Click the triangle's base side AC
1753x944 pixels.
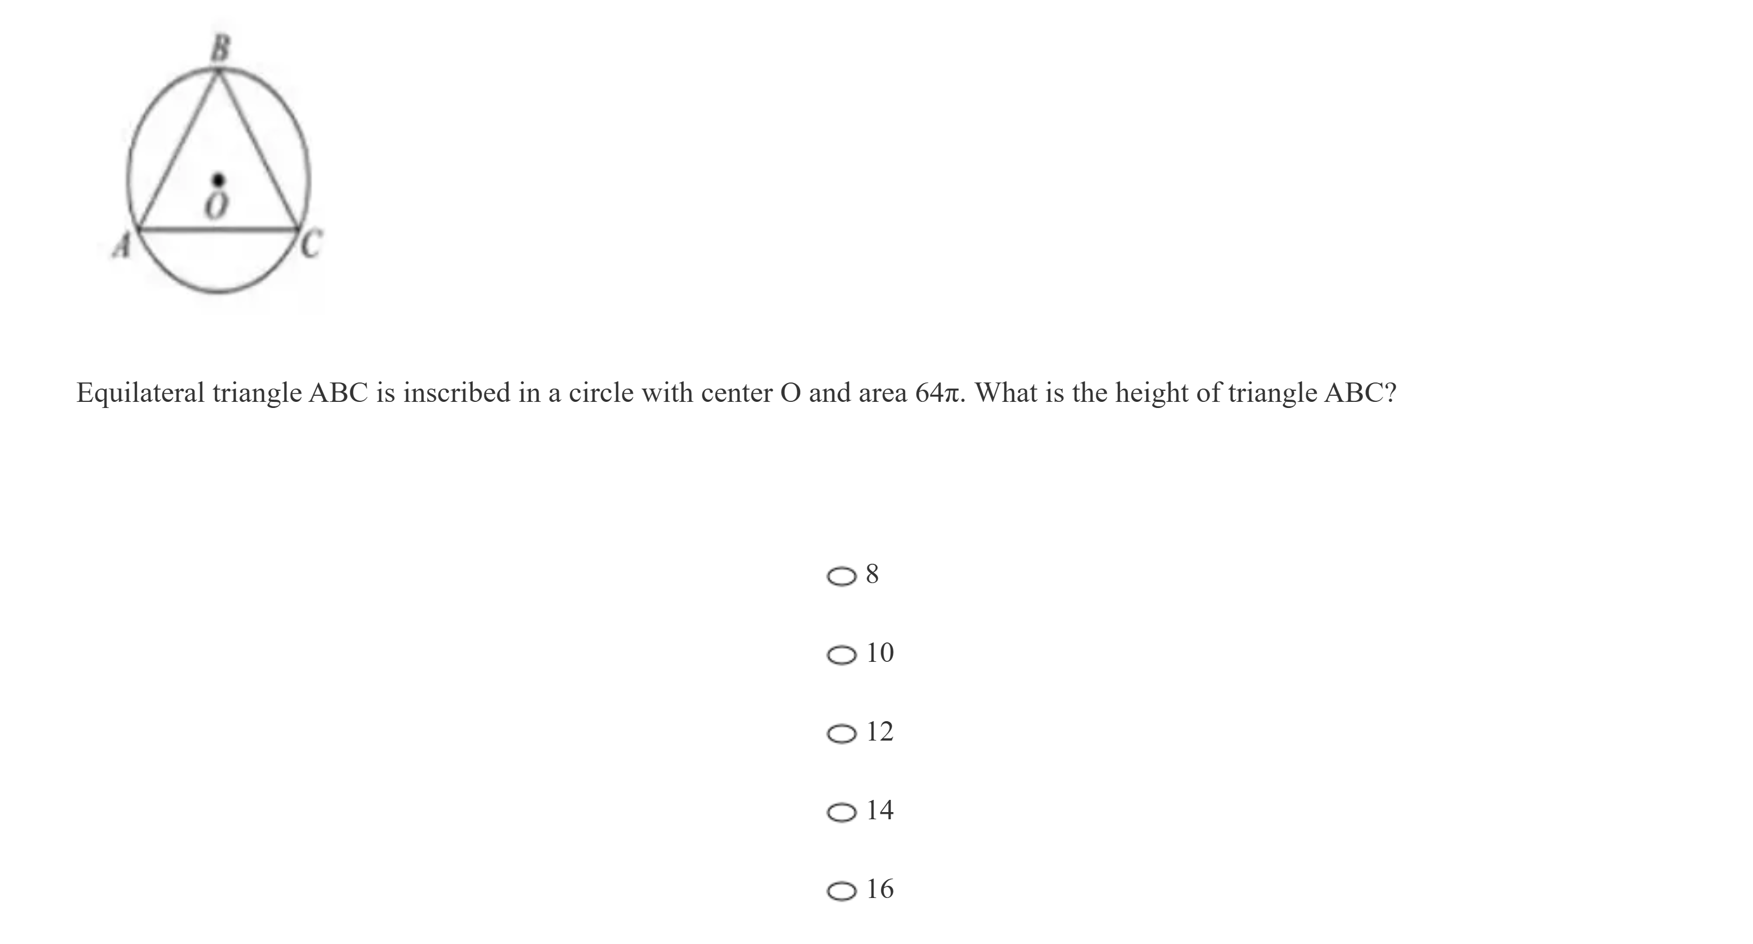218,229
